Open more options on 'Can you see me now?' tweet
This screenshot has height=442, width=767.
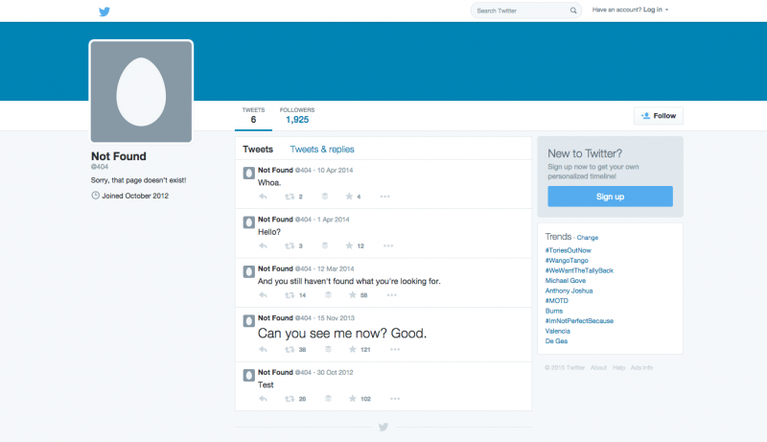[395, 350]
